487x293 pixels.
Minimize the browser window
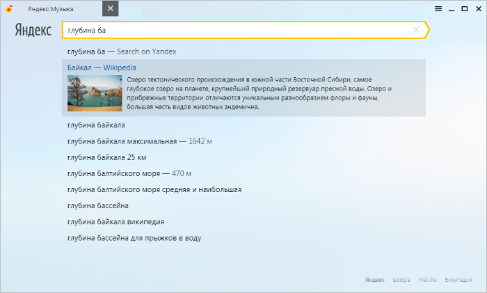[452, 9]
